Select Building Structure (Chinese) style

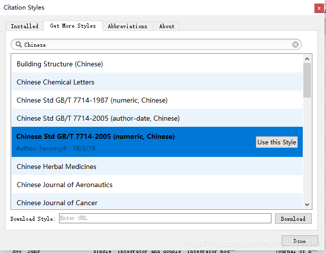click(x=157, y=64)
